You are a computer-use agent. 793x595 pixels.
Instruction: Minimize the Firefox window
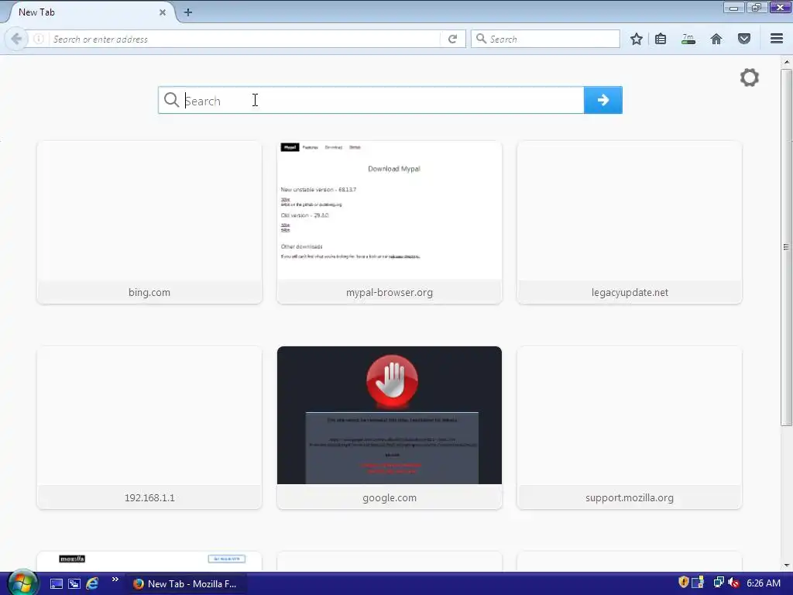pyautogui.click(x=733, y=7)
